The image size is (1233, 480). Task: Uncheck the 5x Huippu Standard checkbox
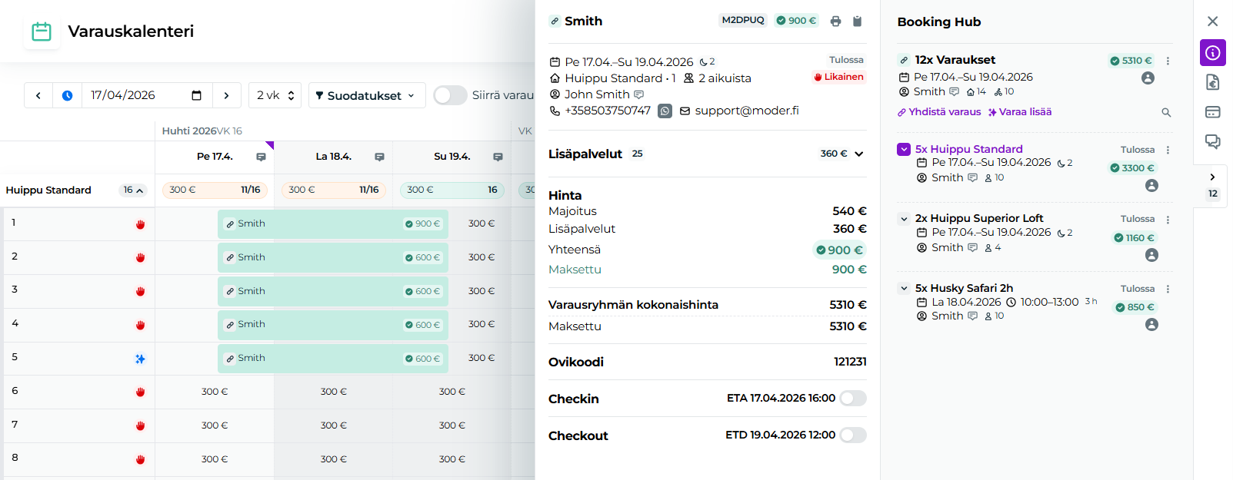coord(904,149)
